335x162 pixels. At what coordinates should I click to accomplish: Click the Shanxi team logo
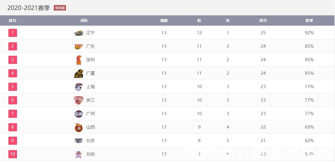coord(79,127)
